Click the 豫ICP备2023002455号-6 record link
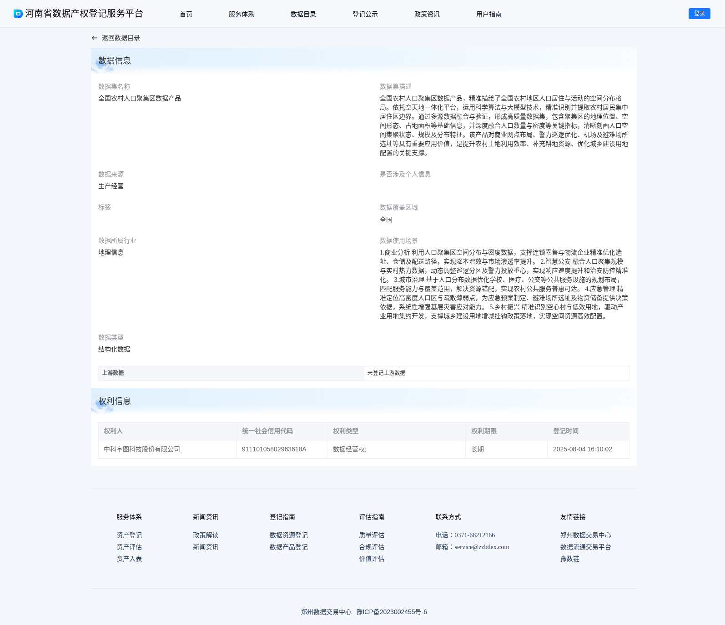 coord(392,612)
